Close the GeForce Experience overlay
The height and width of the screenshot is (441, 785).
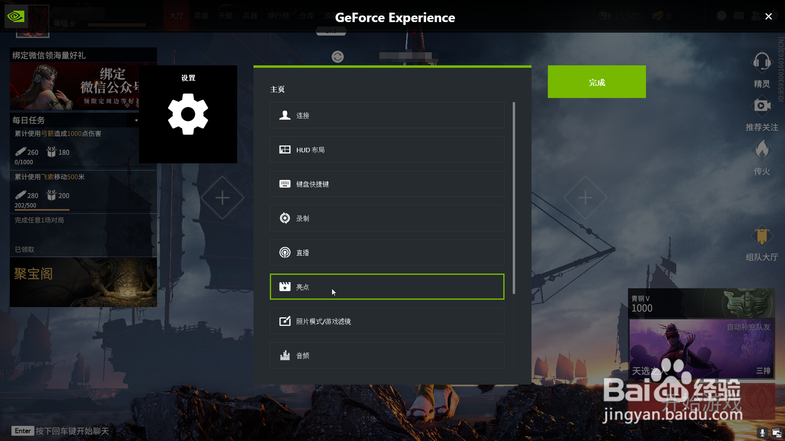pos(769,16)
